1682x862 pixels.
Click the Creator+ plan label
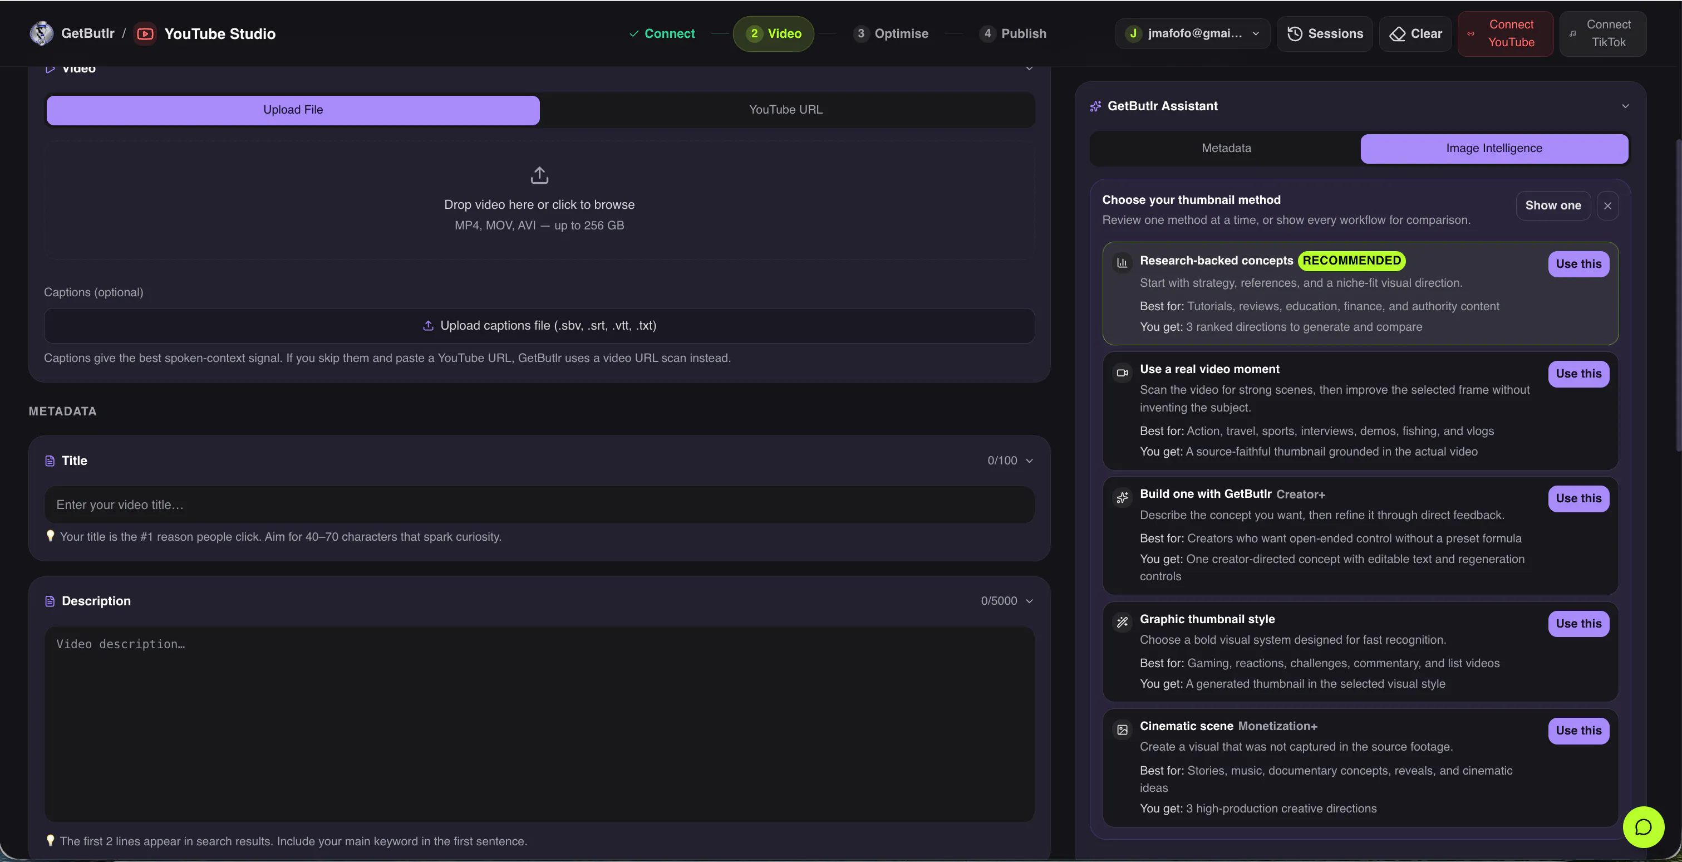pos(1301,494)
